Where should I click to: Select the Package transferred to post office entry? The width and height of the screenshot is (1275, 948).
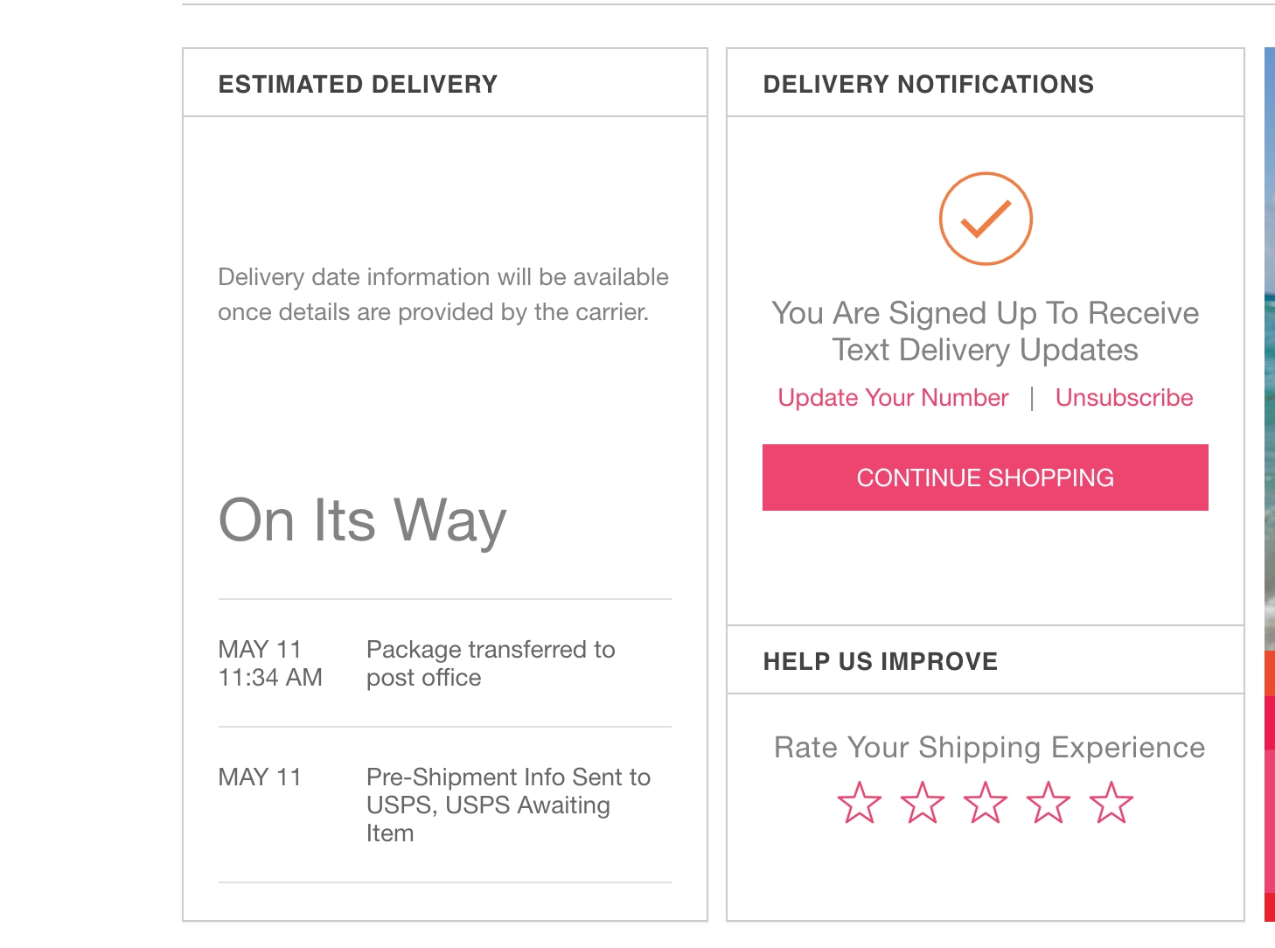pos(490,663)
